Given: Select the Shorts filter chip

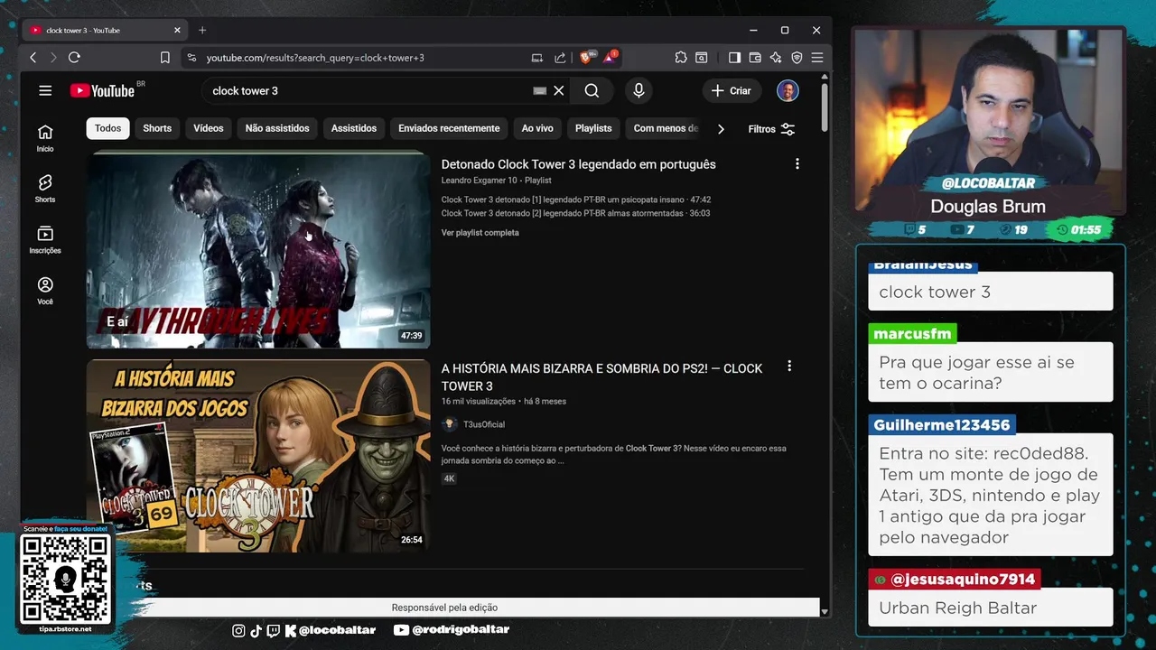Looking at the screenshot, I should (157, 128).
